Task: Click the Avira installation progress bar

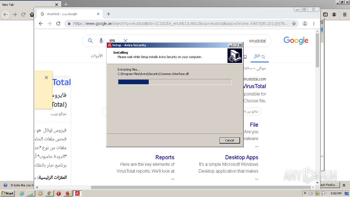Action: tap(175, 82)
